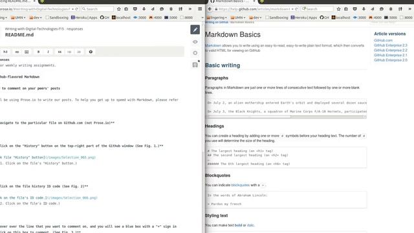
Task: Click the bookmark star in the right browser window
Action: click(338, 9)
